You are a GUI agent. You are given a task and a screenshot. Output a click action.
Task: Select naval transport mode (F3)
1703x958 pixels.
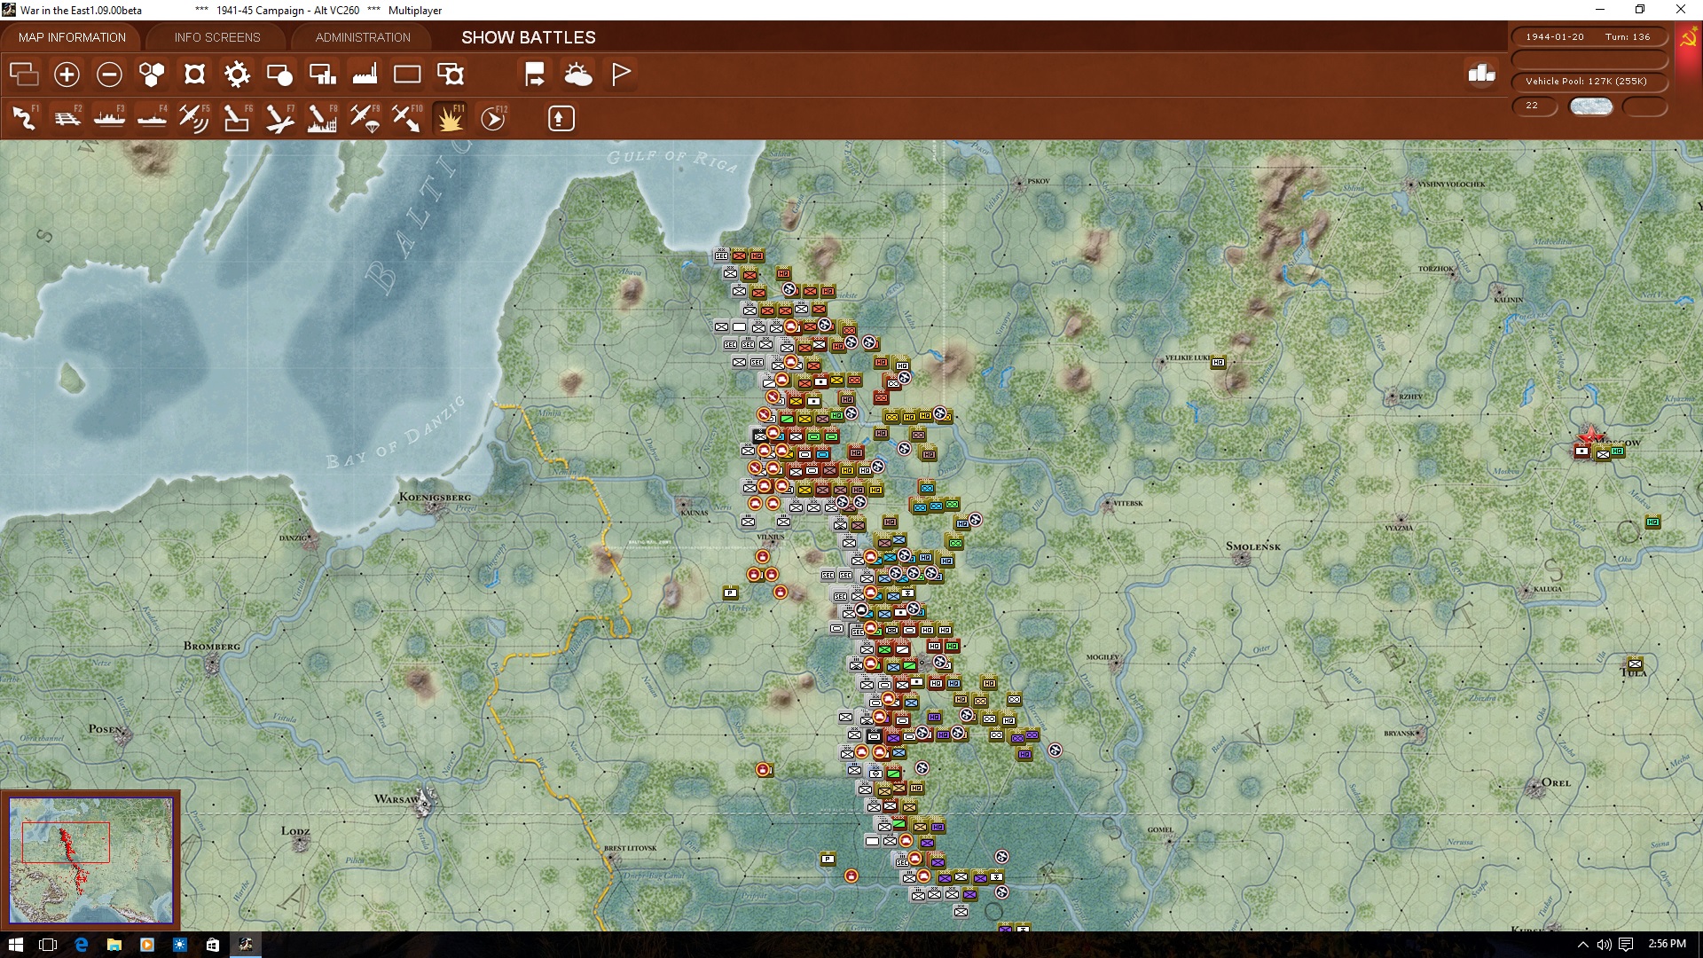coord(109,117)
